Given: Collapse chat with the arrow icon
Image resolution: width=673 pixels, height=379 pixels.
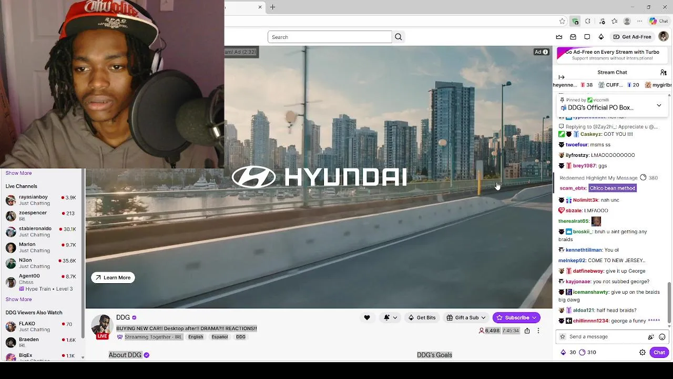Looking at the screenshot, I should tap(562, 77).
